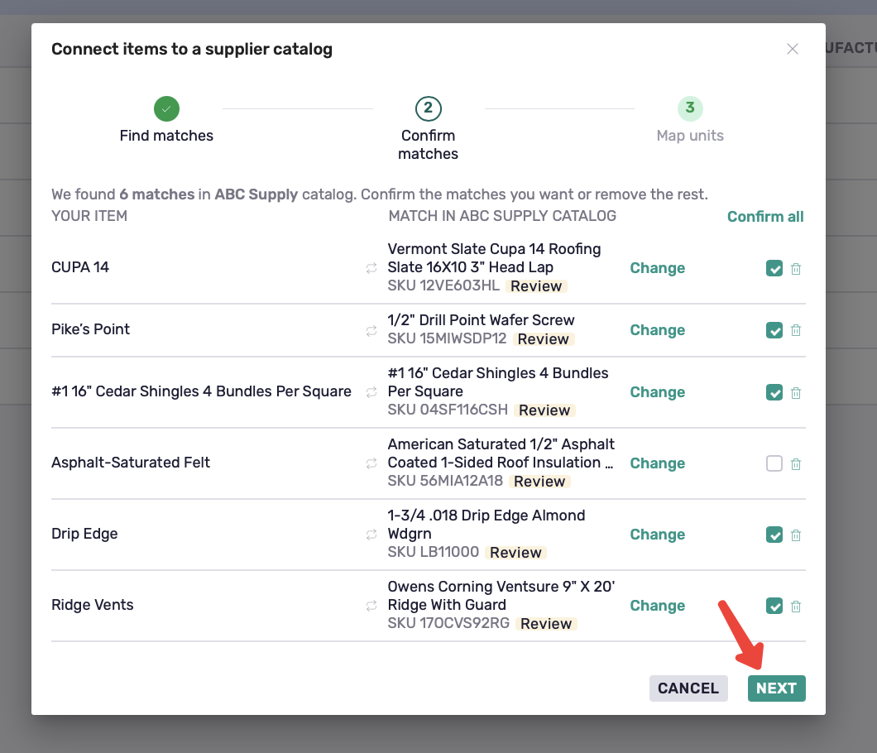Click the Owens Corning Ventsure match text
This screenshot has height=753, width=877.
(501, 595)
